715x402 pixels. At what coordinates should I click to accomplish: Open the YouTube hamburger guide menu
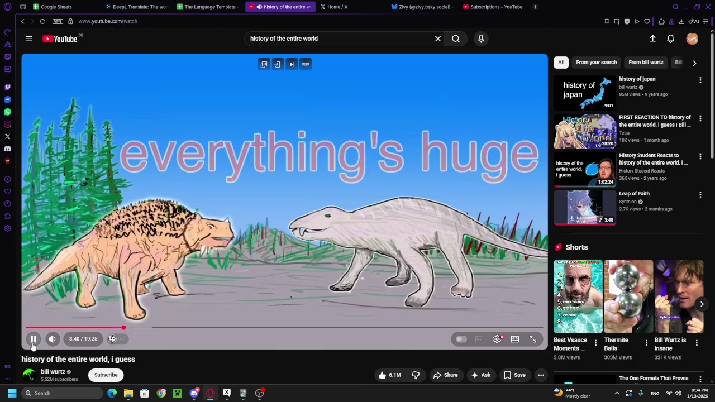[x=29, y=39]
